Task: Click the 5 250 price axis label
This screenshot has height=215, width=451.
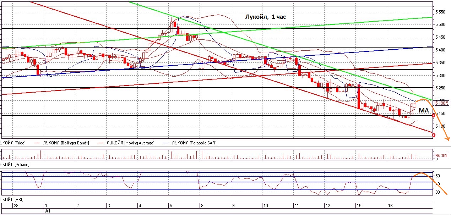Action: tap(440, 88)
